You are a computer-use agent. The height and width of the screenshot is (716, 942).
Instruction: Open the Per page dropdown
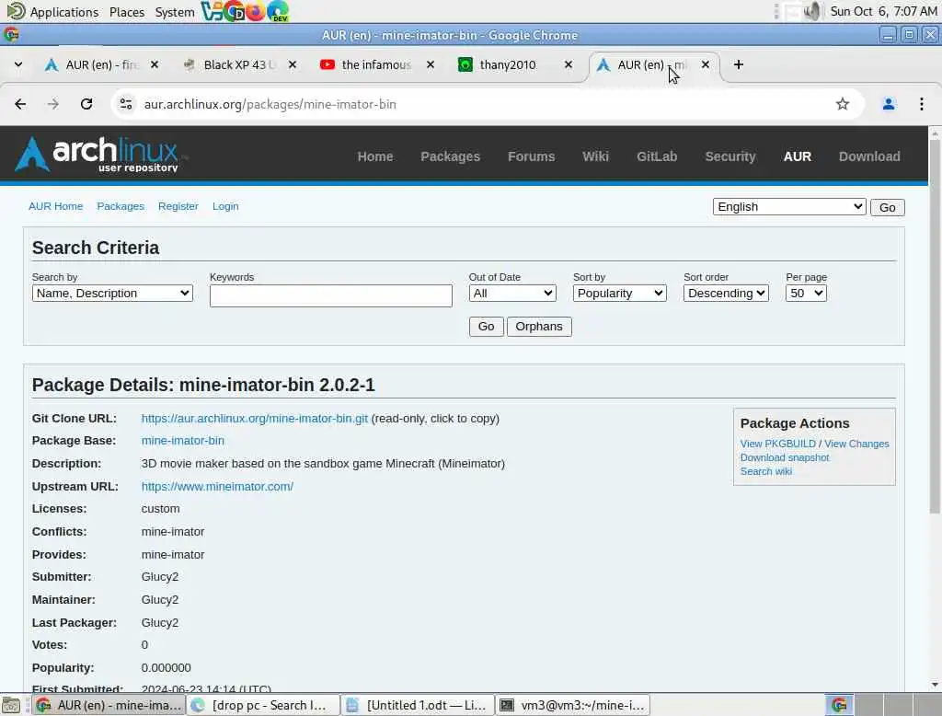[806, 294]
